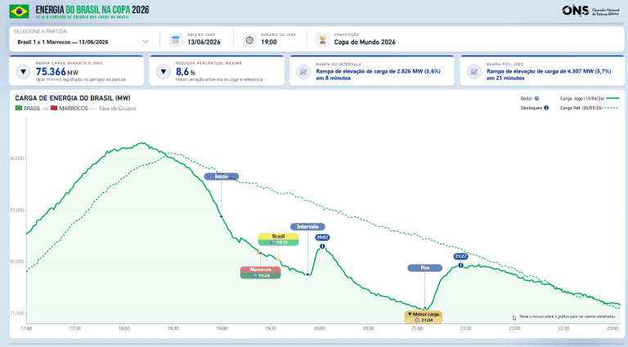Click the 20:30 x-axis label
This screenshot has width=628, height=347.
pyautogui.click(x=368, y=328)
